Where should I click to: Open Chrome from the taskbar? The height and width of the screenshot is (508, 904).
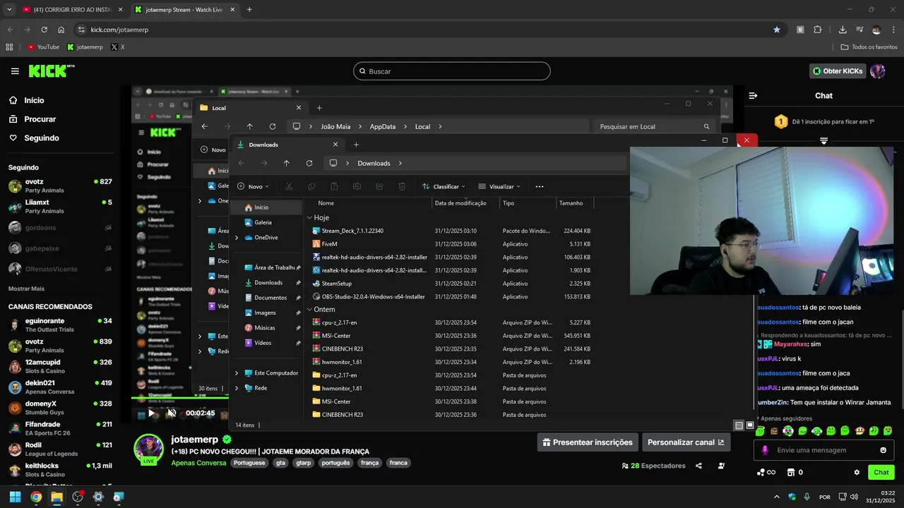point(36,497)
